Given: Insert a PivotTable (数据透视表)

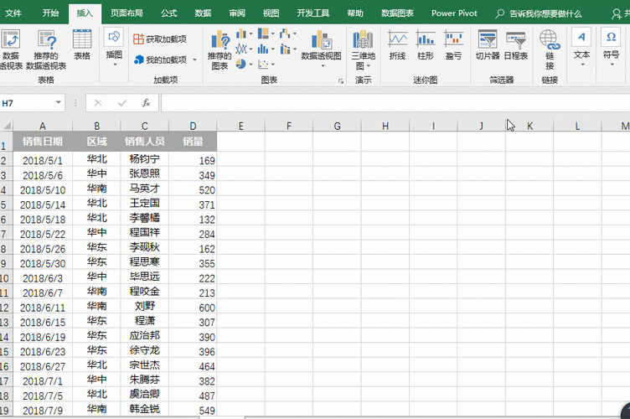Looking at the screenshot, I should (x=11, y=49).
